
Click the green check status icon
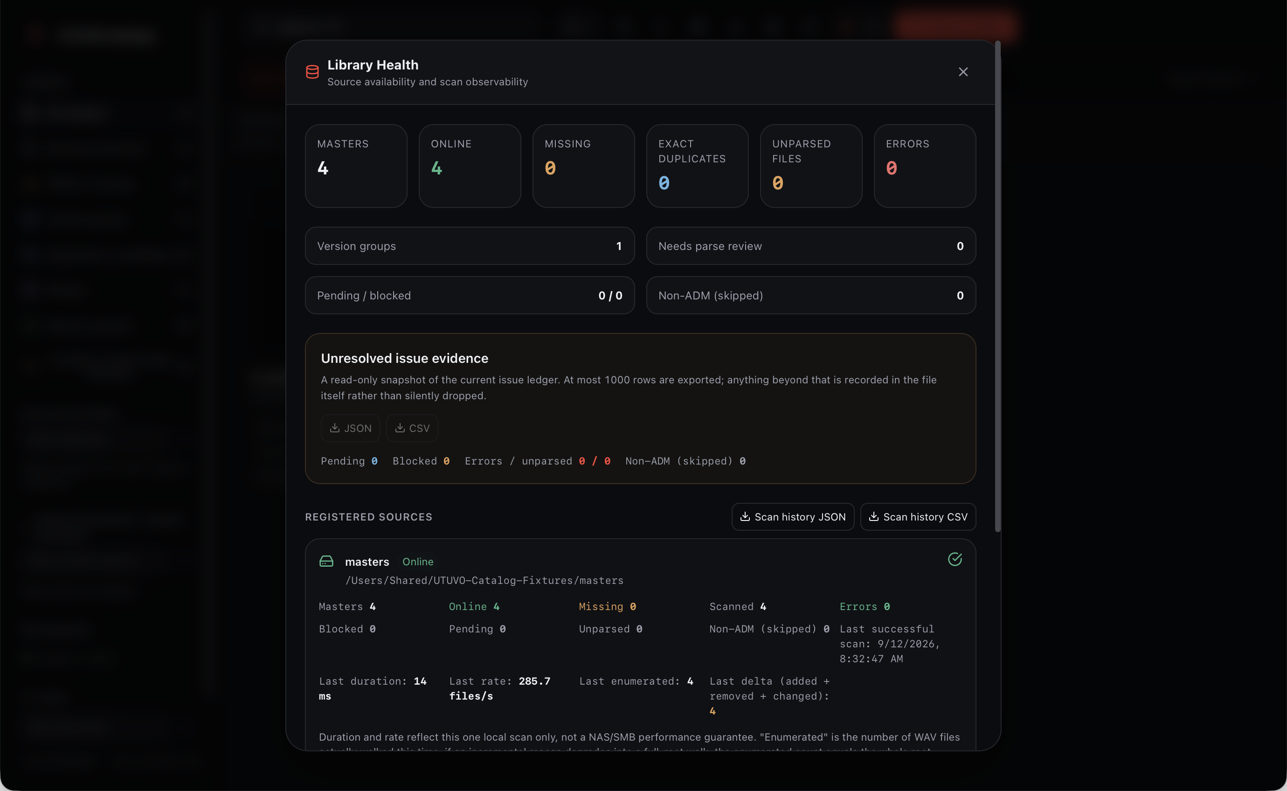[955, 559]
